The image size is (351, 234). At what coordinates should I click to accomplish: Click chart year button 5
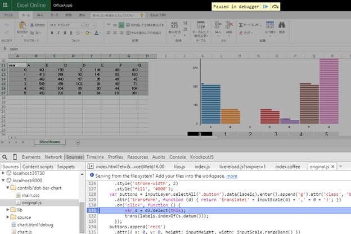pyautogui.click(x=326, y=134)
